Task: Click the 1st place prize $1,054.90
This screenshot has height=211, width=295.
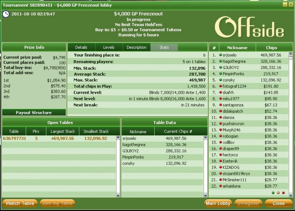Action: pos(56,81)
